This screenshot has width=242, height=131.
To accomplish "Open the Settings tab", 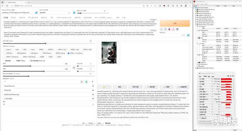I will 118,18.
